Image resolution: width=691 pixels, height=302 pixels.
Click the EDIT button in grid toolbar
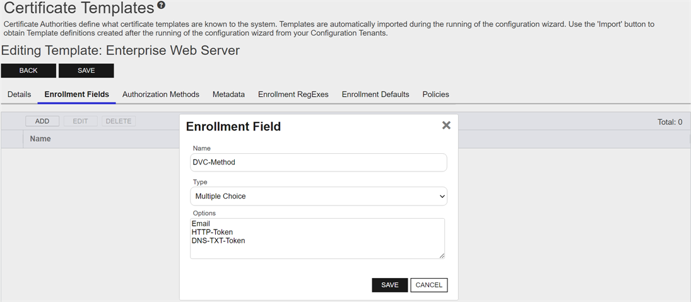pyautogui.click(x=80, y=121)
